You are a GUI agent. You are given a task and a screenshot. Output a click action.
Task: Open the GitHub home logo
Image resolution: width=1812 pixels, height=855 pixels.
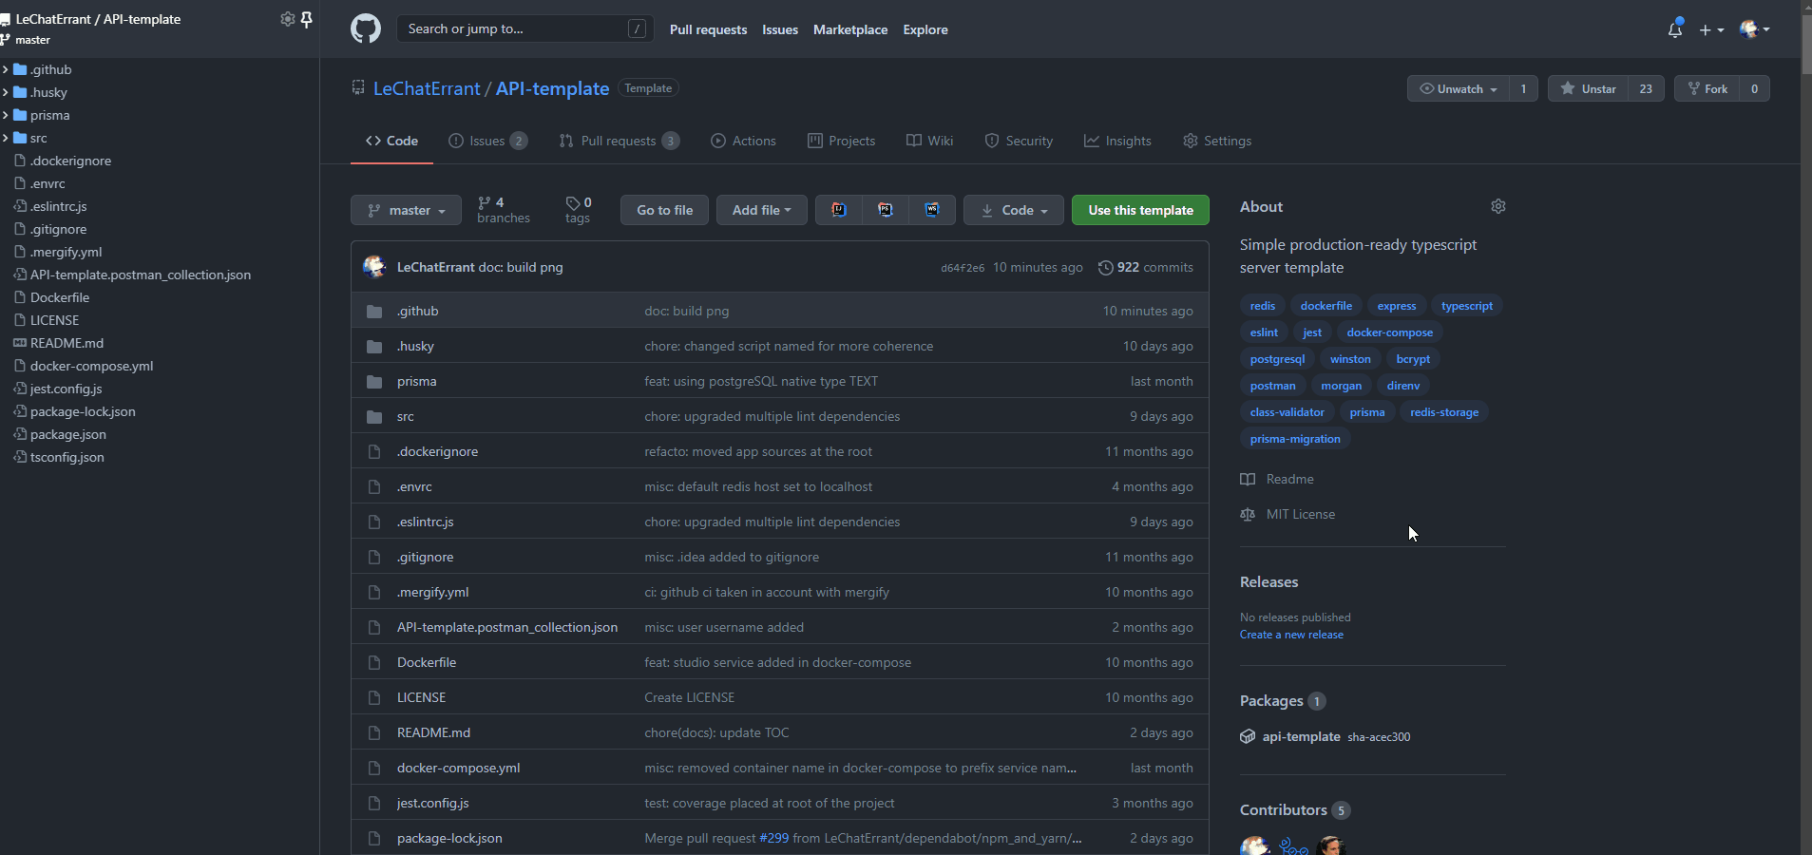tap(366, 28)
